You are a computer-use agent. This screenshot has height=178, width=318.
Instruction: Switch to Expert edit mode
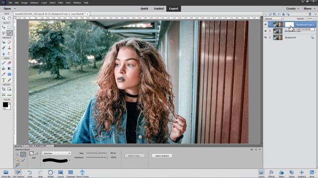click(x=173, y=9)
